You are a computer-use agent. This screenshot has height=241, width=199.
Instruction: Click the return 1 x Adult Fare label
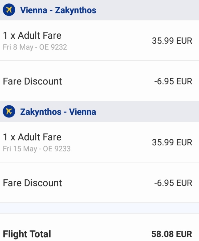coord(32,137)
